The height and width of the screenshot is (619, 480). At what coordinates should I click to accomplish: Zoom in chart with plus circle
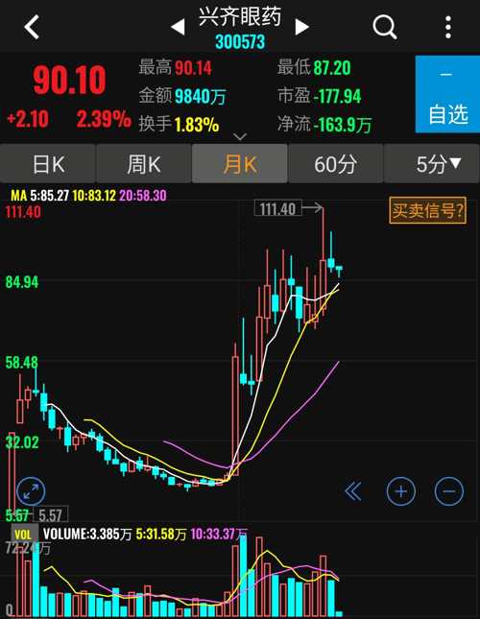[400, 491]
